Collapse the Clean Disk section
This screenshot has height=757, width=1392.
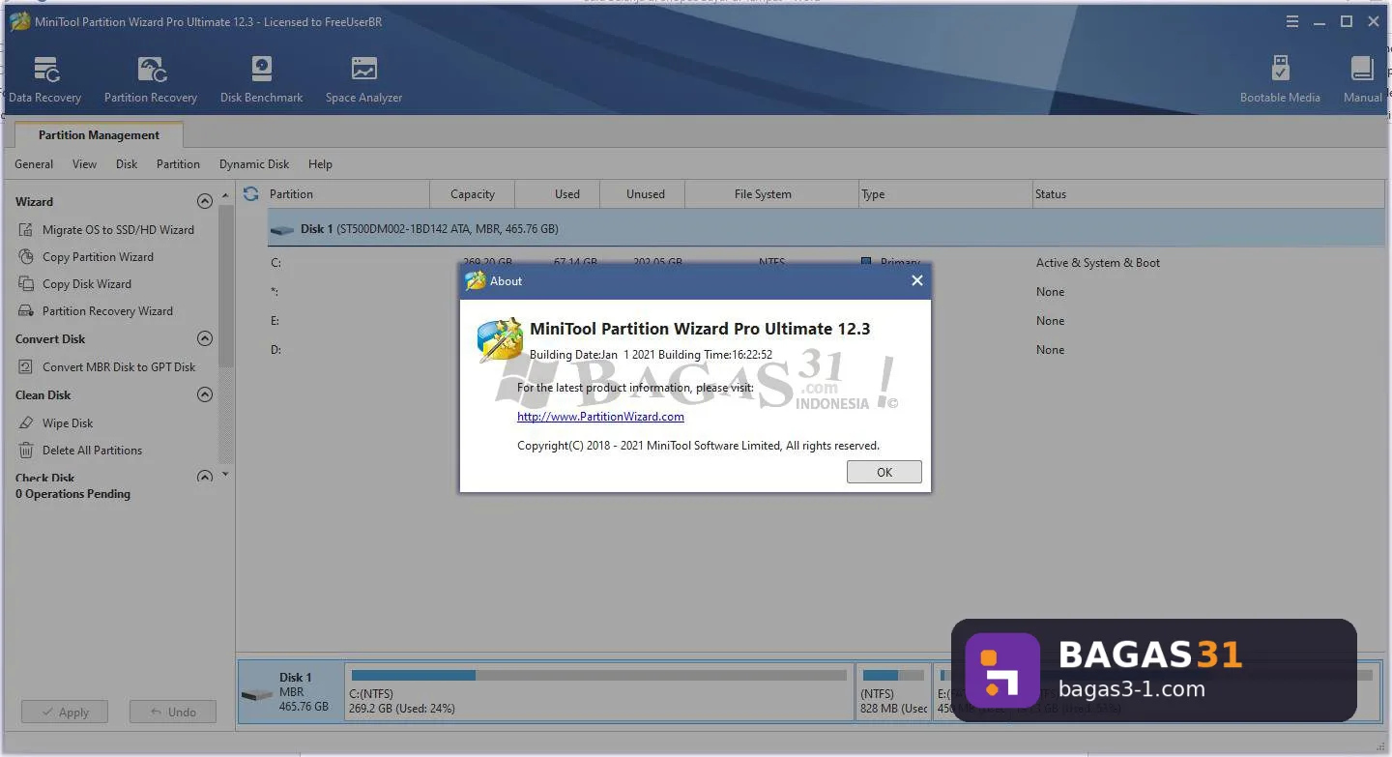(205, 394)
